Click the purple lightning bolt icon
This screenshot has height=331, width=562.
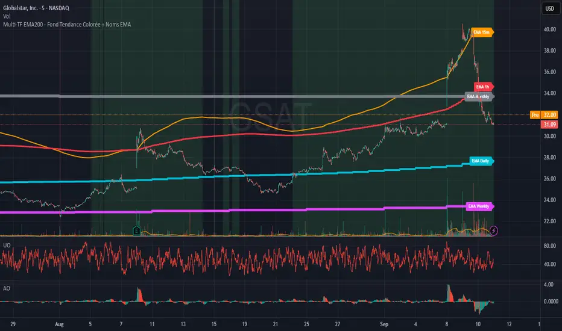point(493,231)
